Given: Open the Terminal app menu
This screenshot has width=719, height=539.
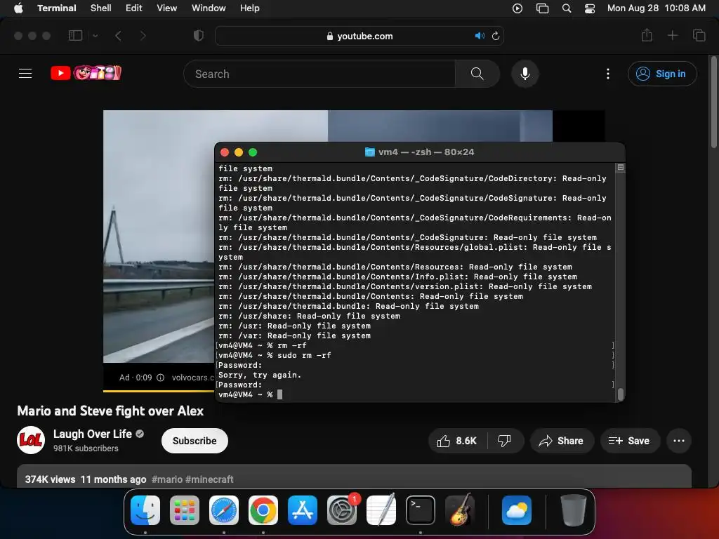Looking at the screenshot, I should pos(56,8).
